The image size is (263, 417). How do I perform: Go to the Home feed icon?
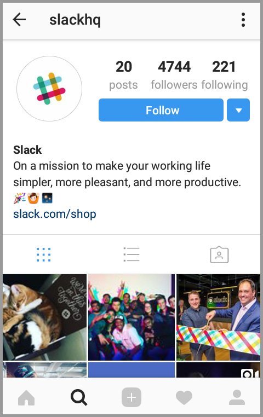[x=26, y=398]
